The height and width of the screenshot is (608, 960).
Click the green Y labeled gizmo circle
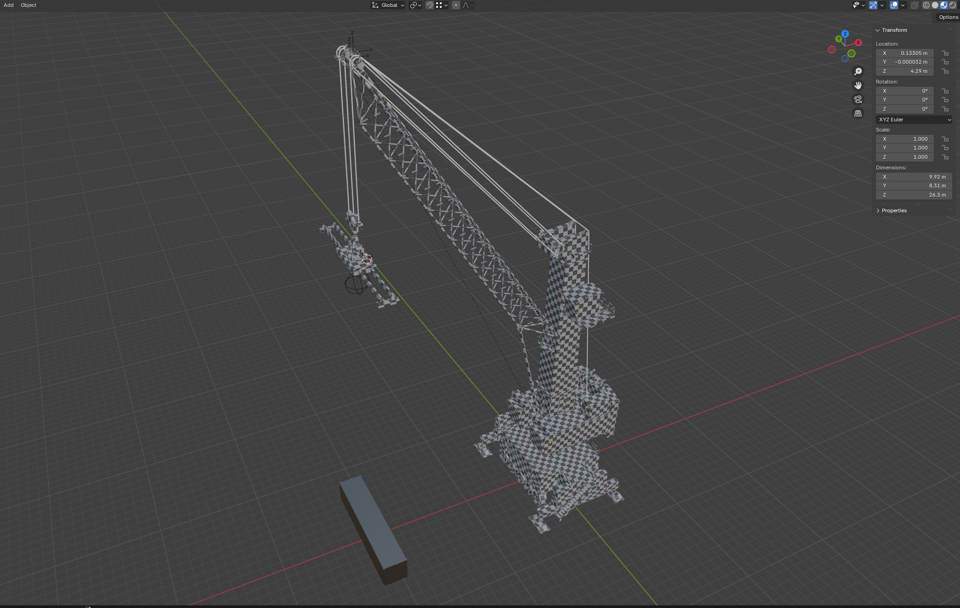(839, 39)
